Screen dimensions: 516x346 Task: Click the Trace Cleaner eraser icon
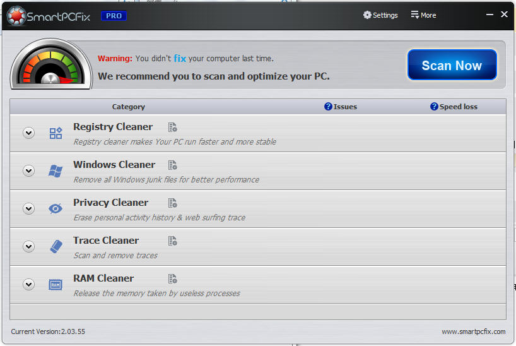(x=56, y=246)
